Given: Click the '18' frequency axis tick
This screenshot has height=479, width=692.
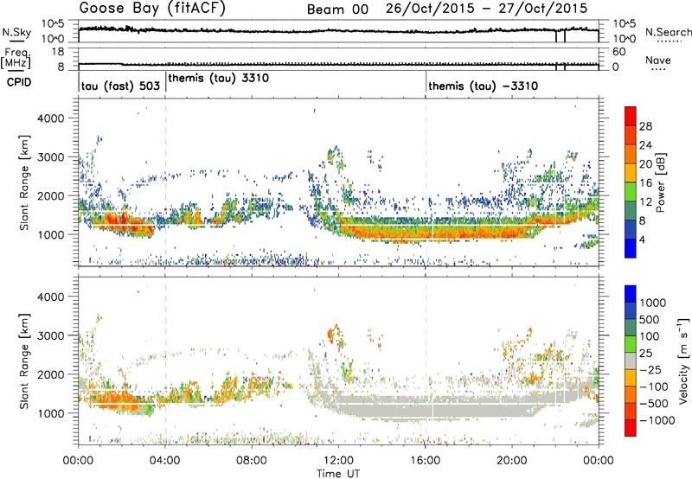Looking at the screenshot, I should click(x=58, y=52).
